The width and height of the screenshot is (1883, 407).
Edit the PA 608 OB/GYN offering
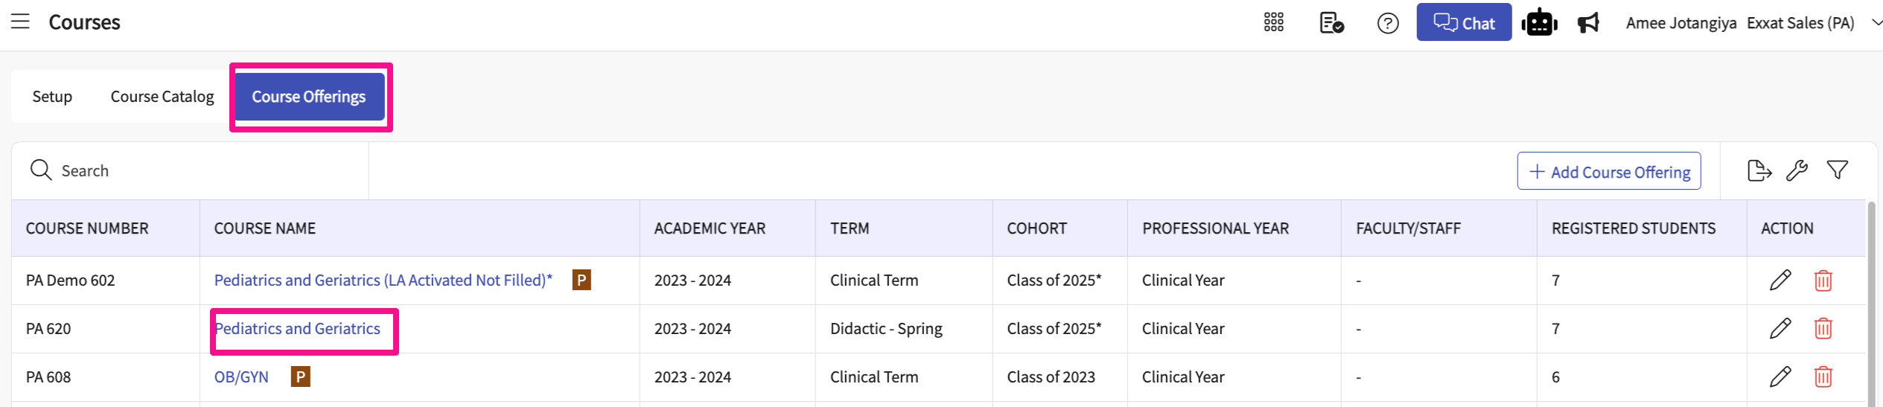pos(1780,377)
